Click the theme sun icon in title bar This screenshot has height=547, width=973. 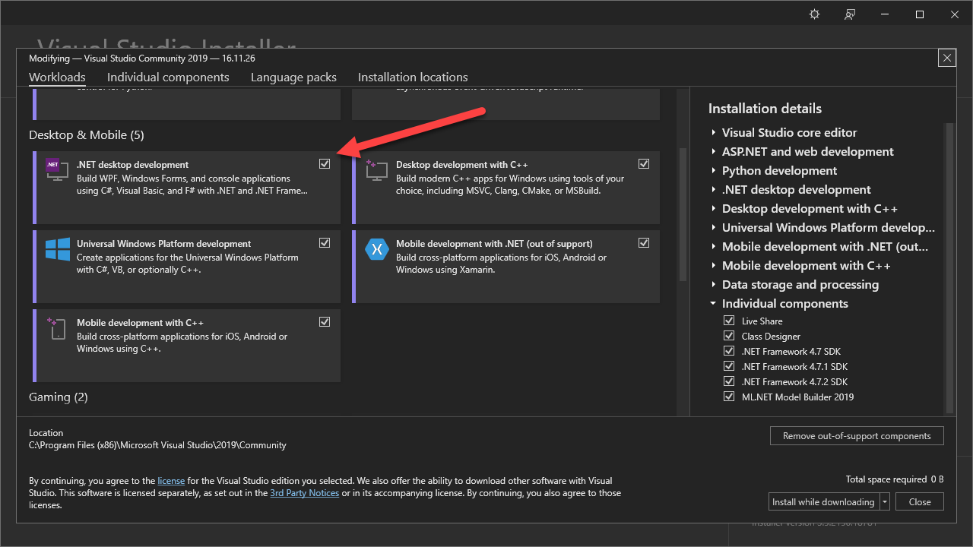(815, 14)
